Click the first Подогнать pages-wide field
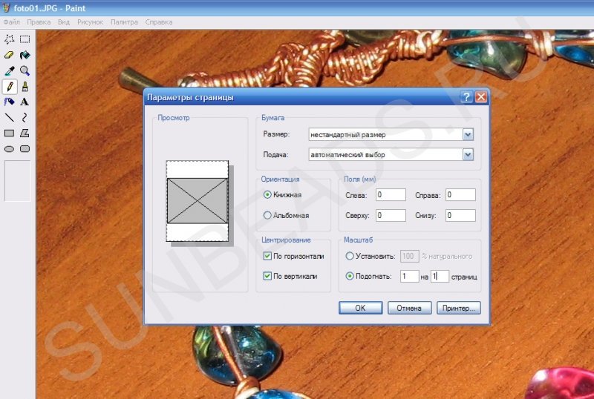 pos(410,276)
